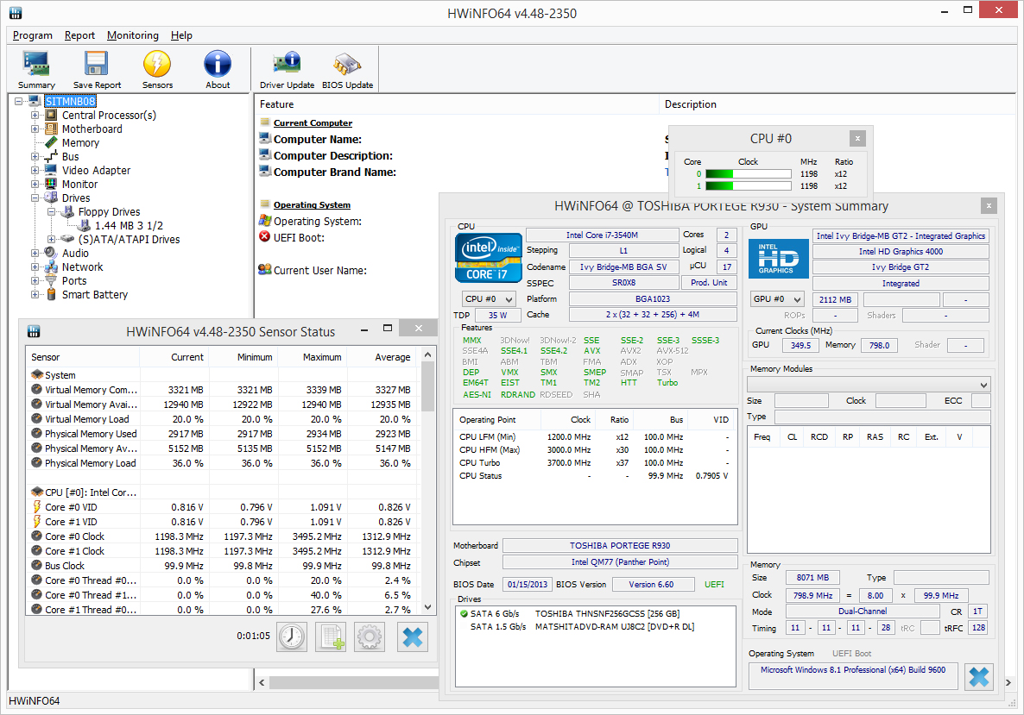This screenshot has height=715, width=1024.
Task: Select the TOSHIBA THNSNF256GCSS drive entry
Action: (x=575, y=614)
